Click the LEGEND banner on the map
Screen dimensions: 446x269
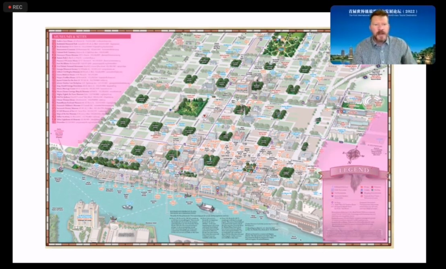(355, 170)
